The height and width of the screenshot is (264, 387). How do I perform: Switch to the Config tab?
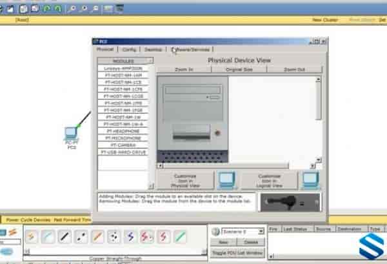129,49
